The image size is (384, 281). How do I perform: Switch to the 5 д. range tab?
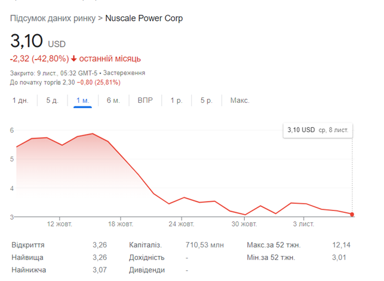[52, 100]
